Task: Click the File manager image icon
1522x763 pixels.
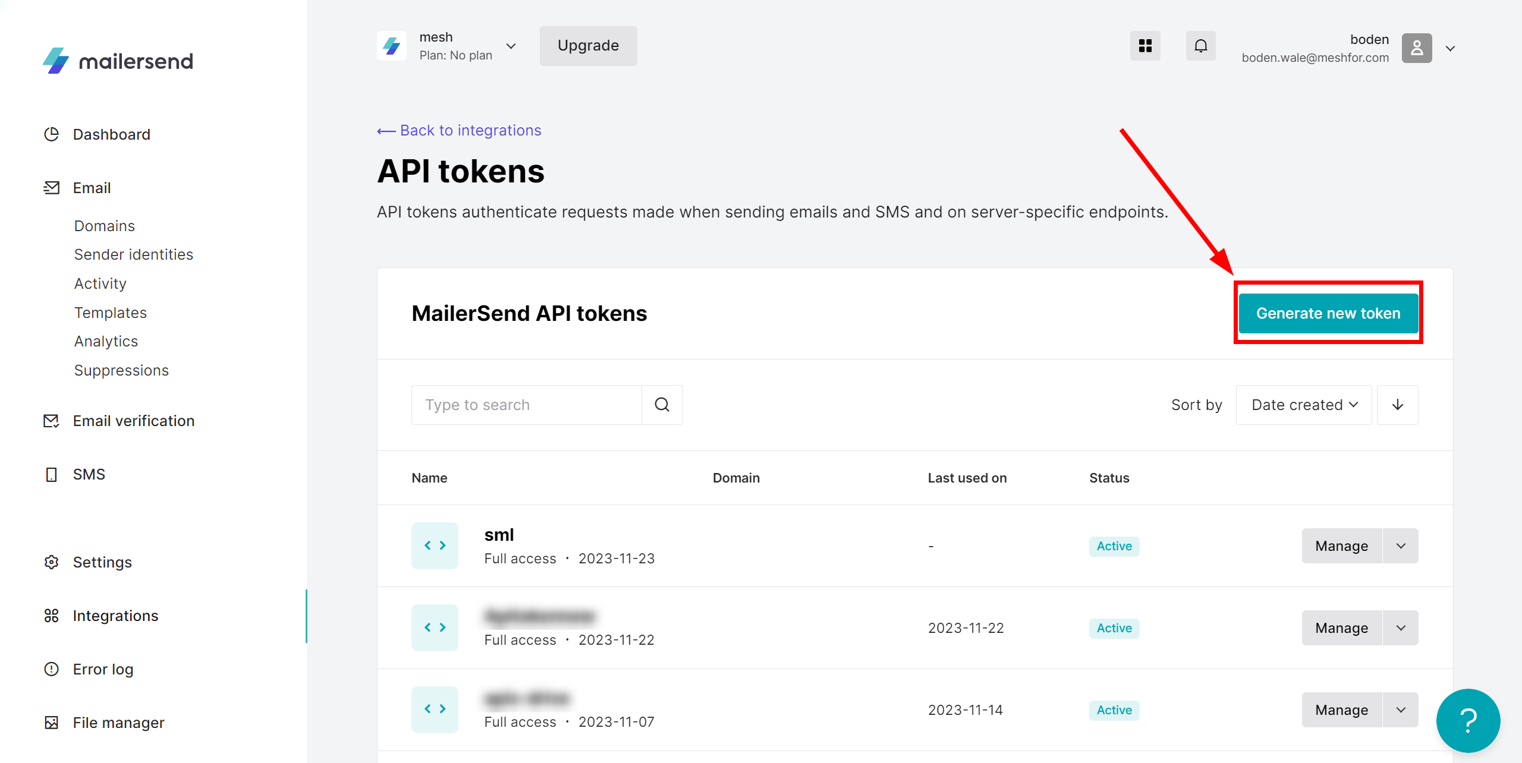Action: [x=52, y=723]
